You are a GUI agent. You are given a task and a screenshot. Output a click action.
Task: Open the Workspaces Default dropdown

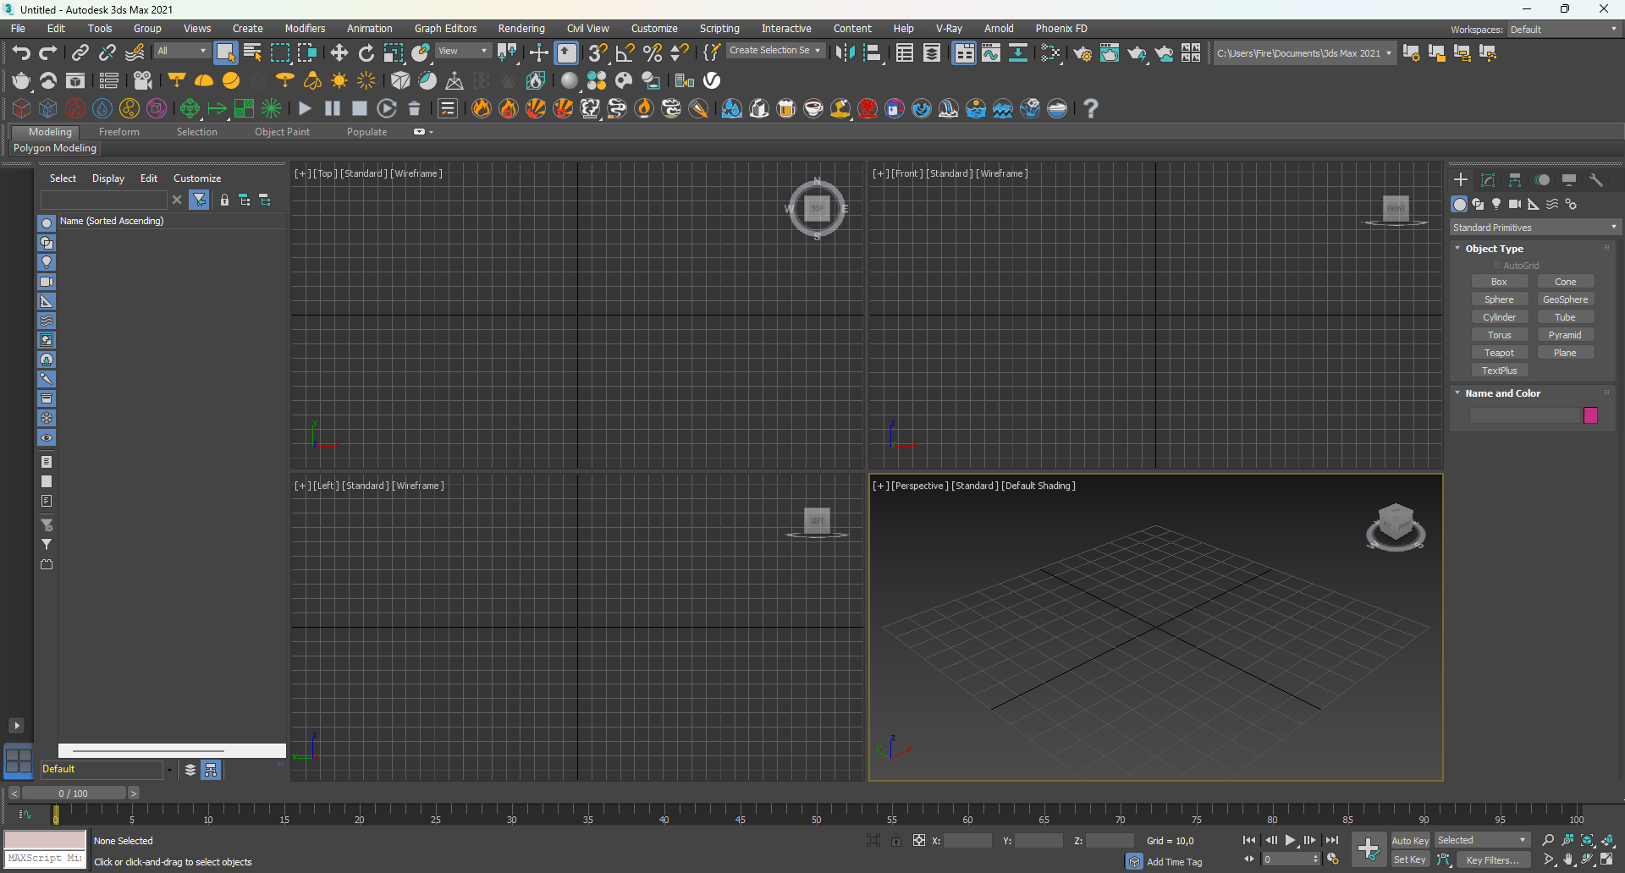[1563, 30]
